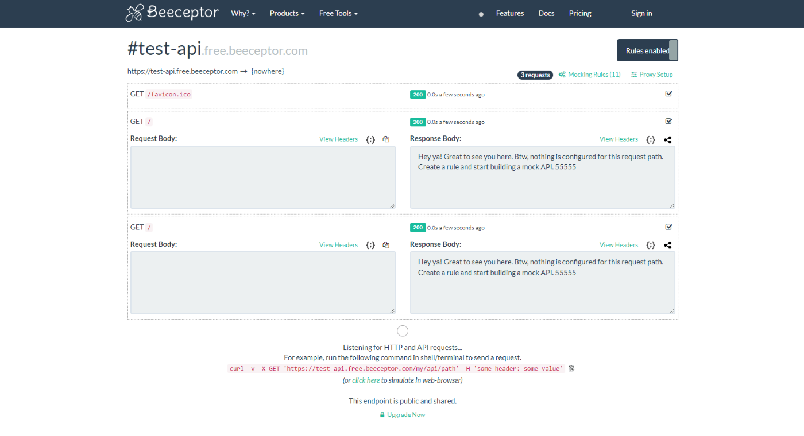Go to the Pricing page

(579, 13)
